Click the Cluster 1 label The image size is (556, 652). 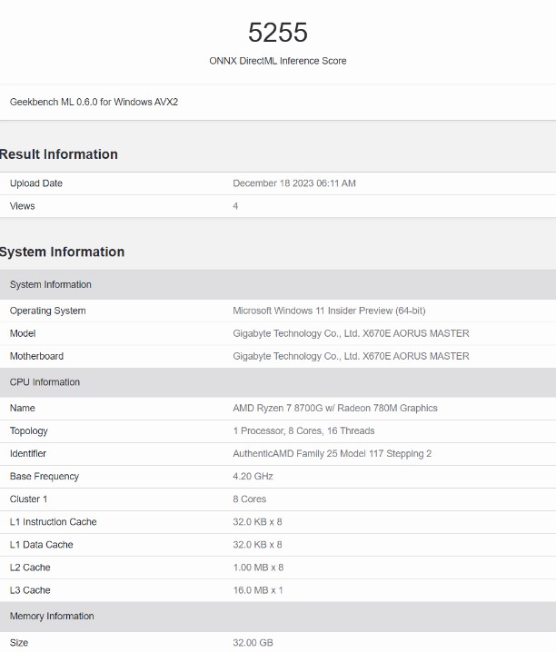click(x=29, y=499)
